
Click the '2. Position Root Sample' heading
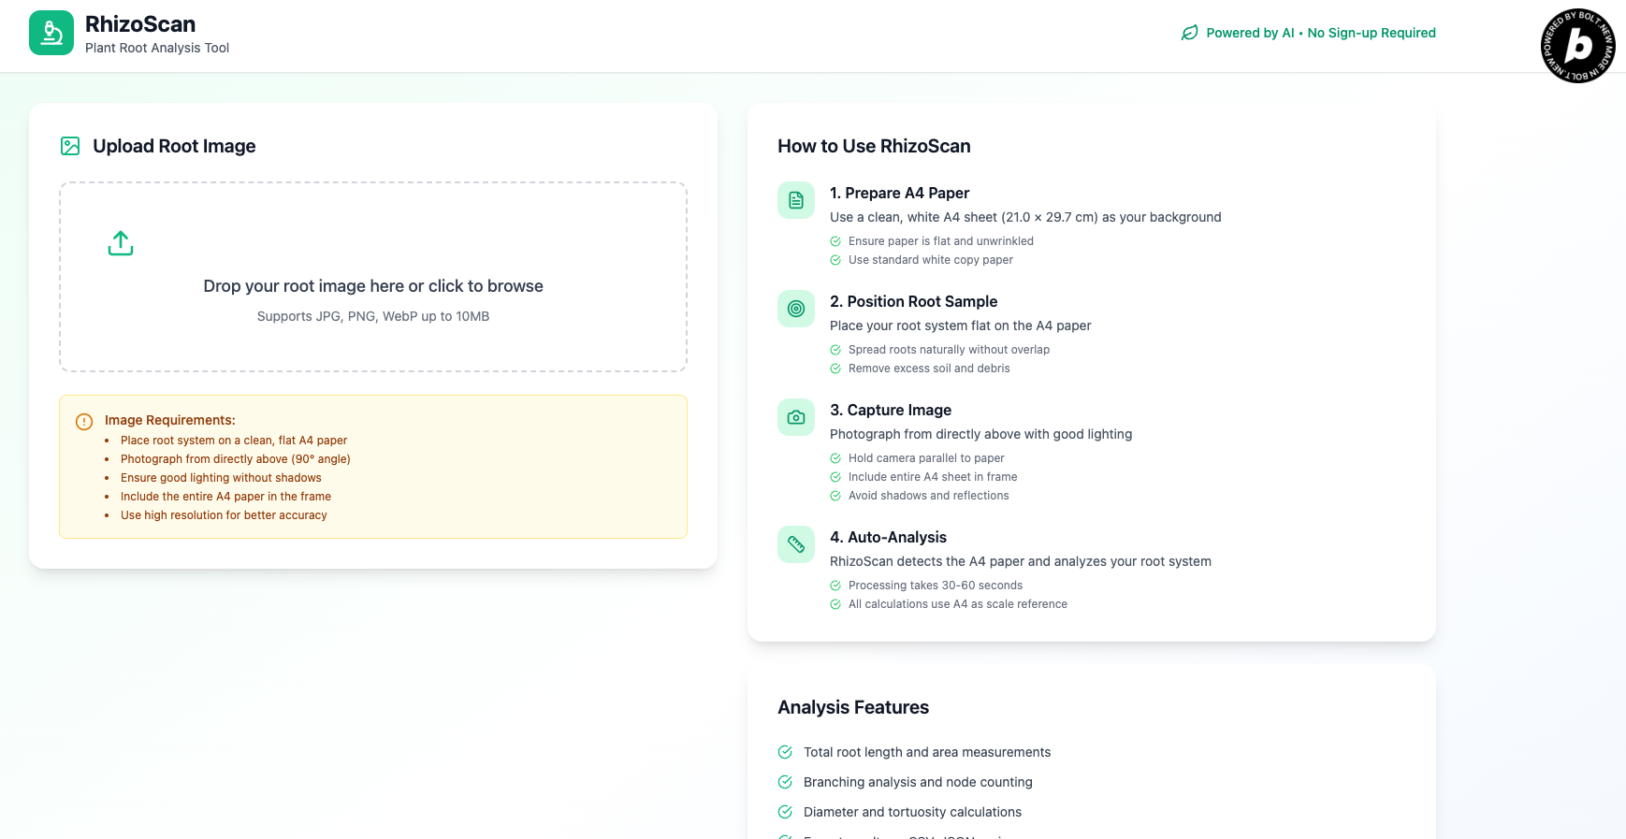[x=913, y=301]
